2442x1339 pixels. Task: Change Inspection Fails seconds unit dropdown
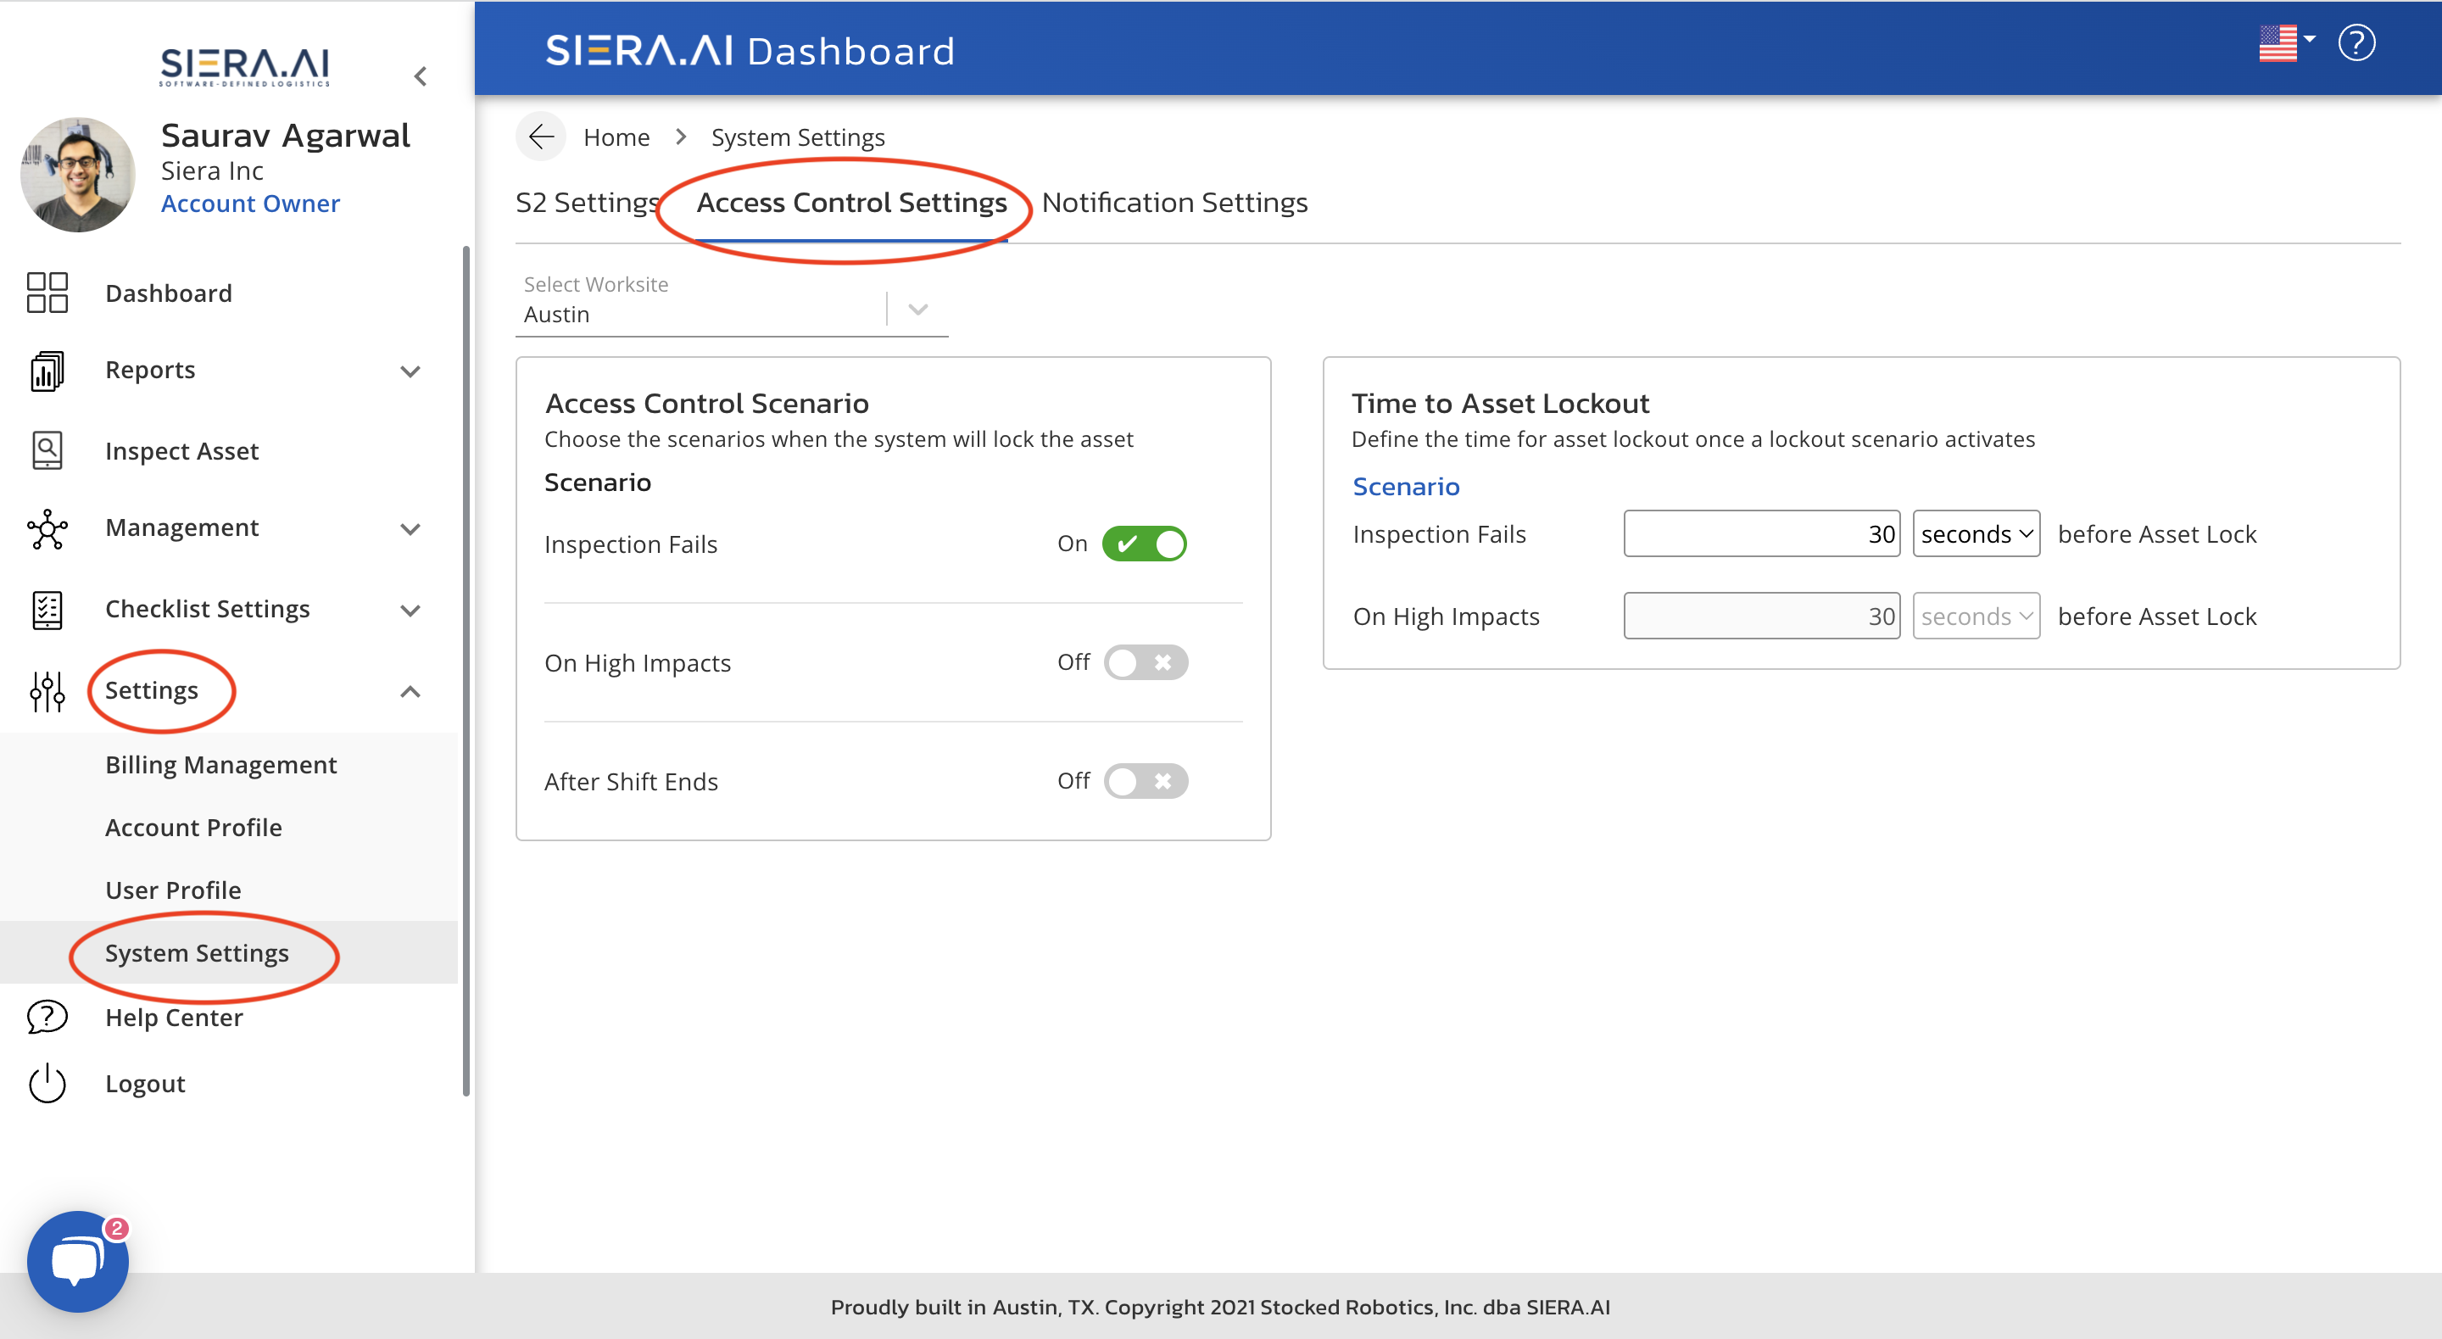pyautogui.click(x=1976, y=533)
